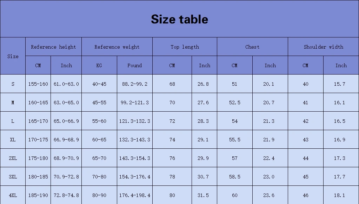Click the Top length column header
Image resolution: width=359 pixels, height=204 pixels.
pyautogui.click(x=185, y=47)
